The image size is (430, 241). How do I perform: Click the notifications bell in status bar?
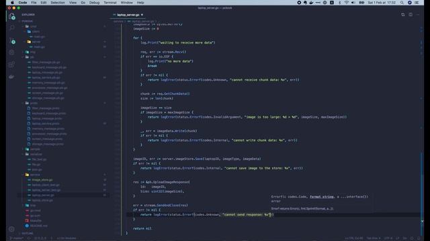419,238
